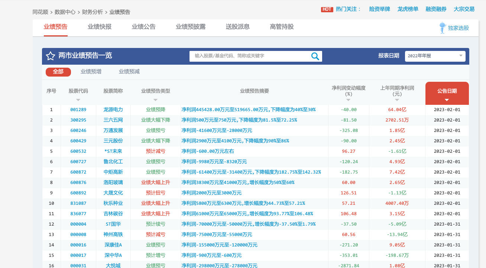Viewport: 486px width, 268px height.
Task: Sort by 业绩预告类型 arrow
Action: point(155,100)
